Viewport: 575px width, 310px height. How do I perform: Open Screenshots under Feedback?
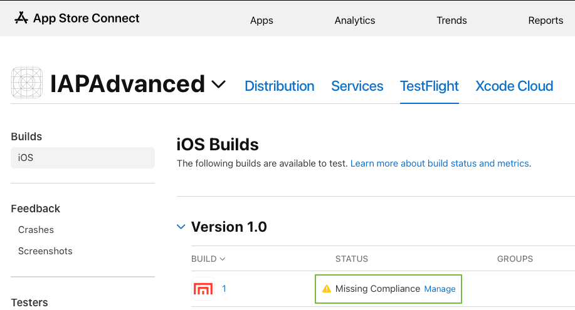(x=45, y=251)
